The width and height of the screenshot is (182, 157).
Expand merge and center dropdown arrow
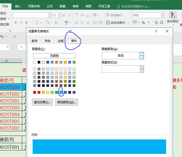coord(128,23)
